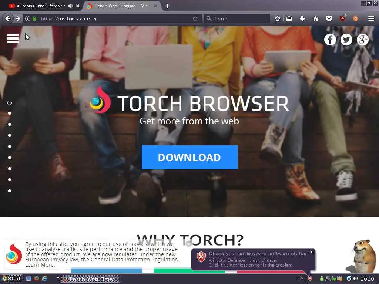This screenshot has height=284, width=379.
Task: Jump to the seventh page navigation dot
Action: click(x=10, y=169)
